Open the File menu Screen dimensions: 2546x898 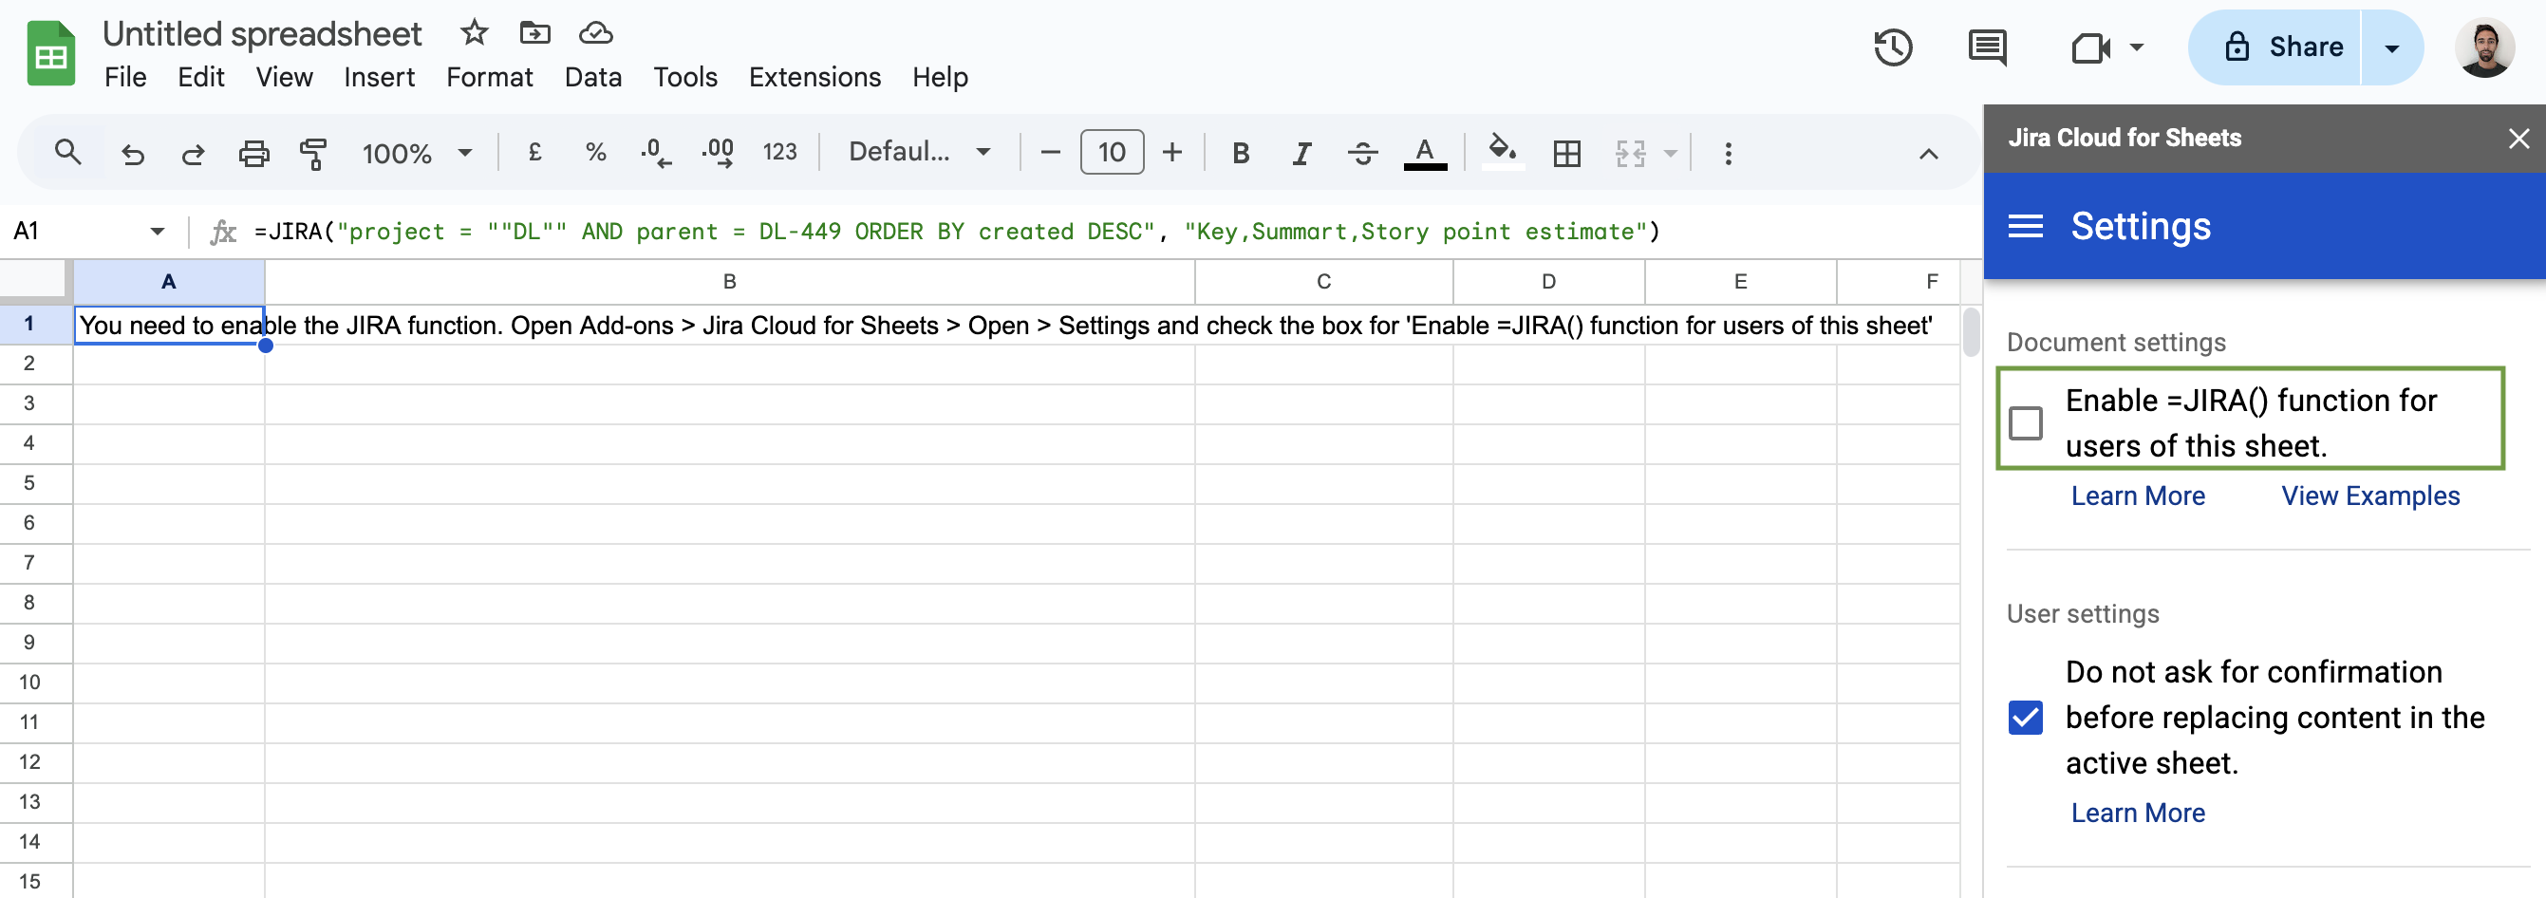[x=125, y=77]
